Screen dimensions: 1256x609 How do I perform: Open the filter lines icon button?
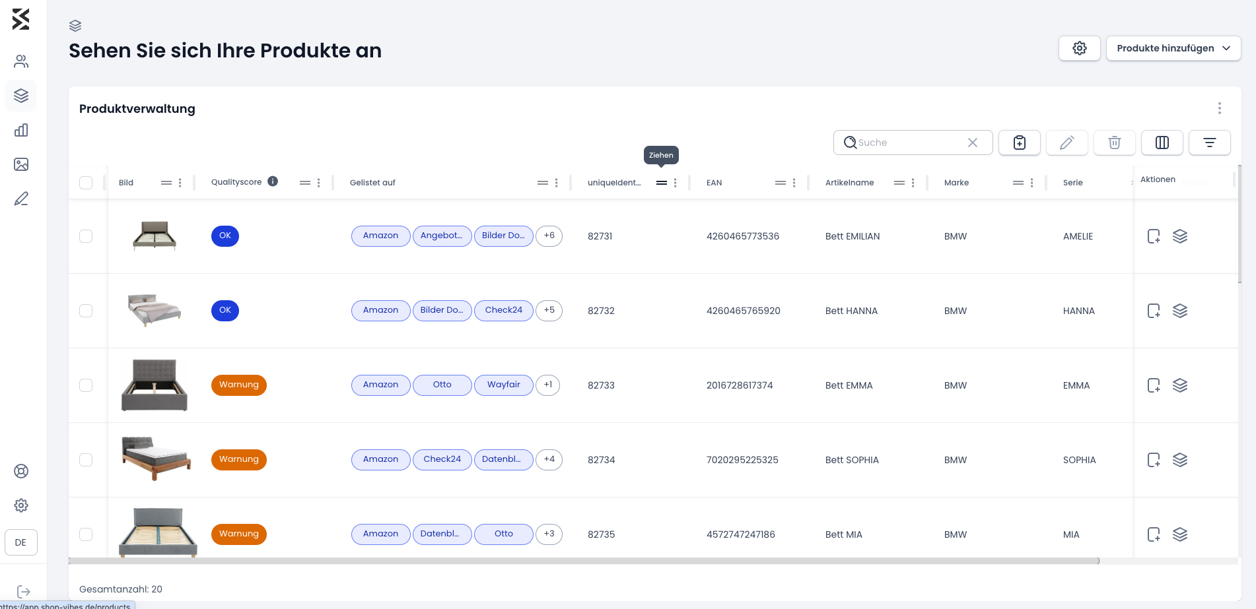point(1209,143)
